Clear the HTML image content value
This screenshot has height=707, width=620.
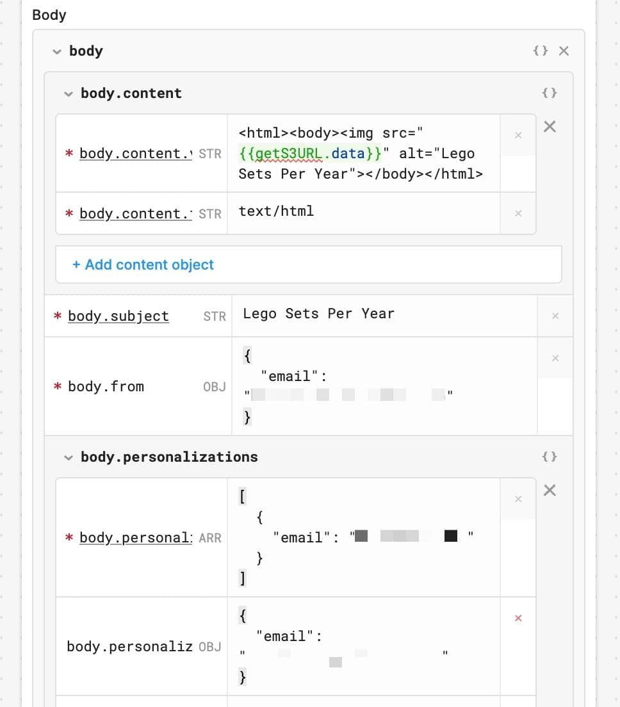tap(518, 135)
